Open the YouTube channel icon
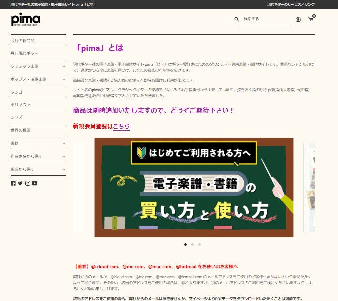Viewport: 338px width, 301px height. point(35,183)
